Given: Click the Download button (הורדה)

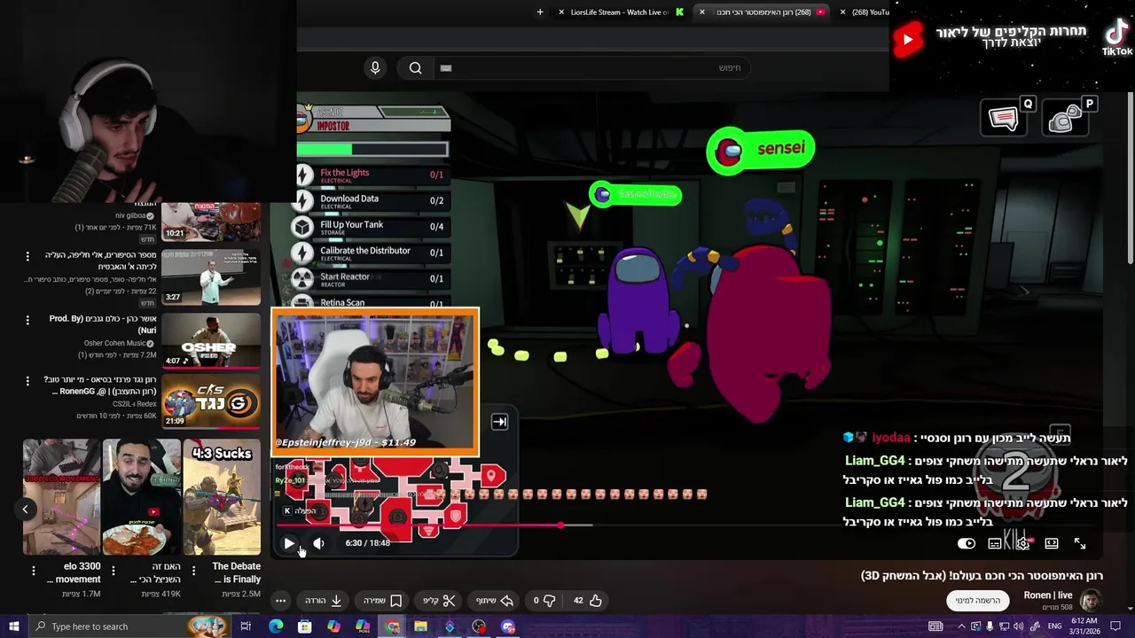Looking at the screenshot, I should pyautogui.click(x=324, y=600).
